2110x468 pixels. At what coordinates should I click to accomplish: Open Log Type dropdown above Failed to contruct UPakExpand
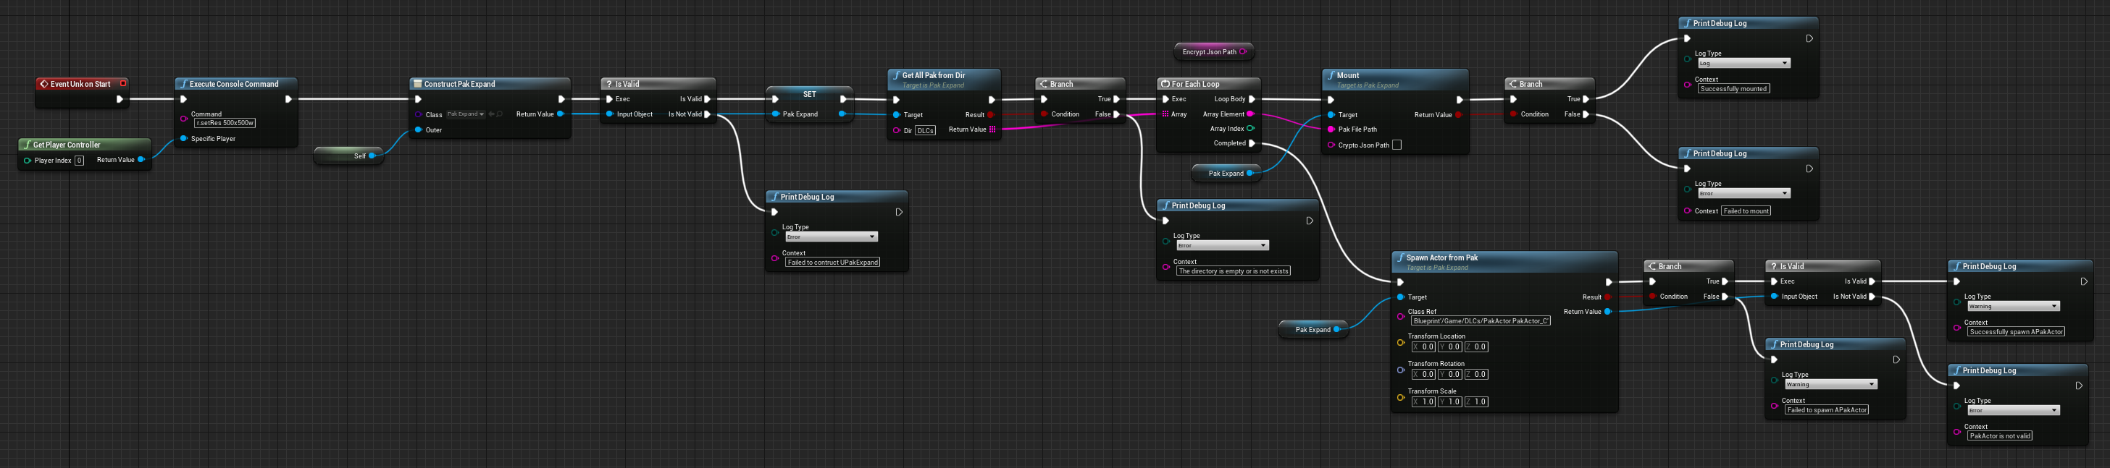pyautogui.click(x=832, y=237)
